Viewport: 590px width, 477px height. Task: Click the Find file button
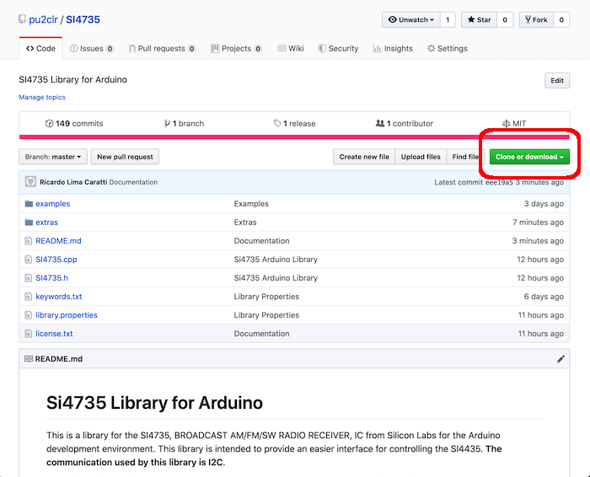pyautogui.click(x=465, y=157)
